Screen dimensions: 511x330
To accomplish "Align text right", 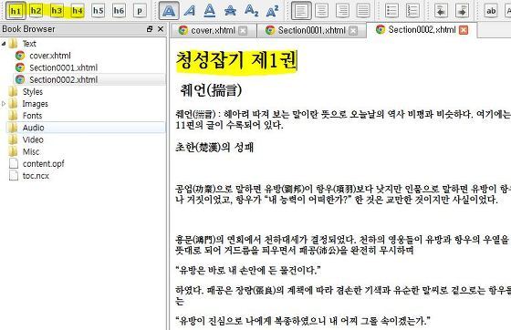I will 342,11.
